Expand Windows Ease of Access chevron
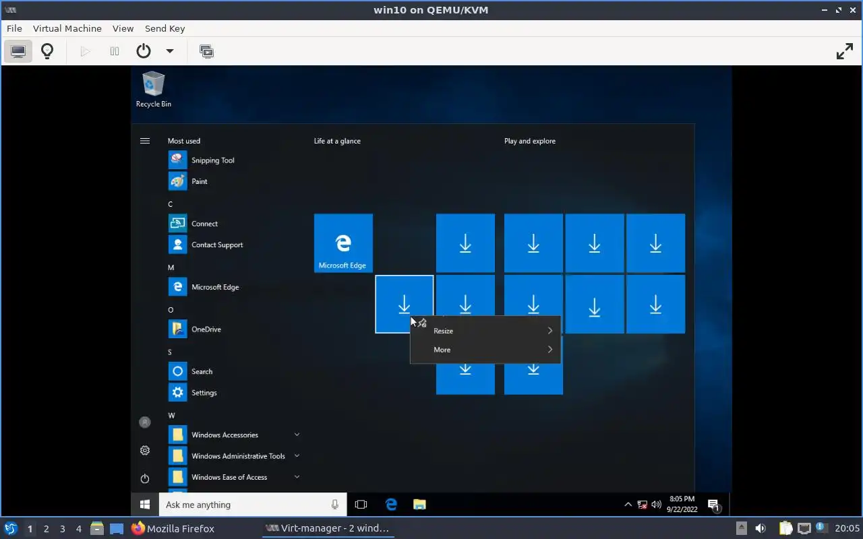This screenshot has height=539, width=863. click(x=297, y=476)
